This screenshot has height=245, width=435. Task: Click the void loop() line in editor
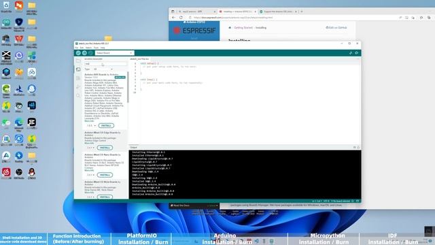tap(148, 80)
